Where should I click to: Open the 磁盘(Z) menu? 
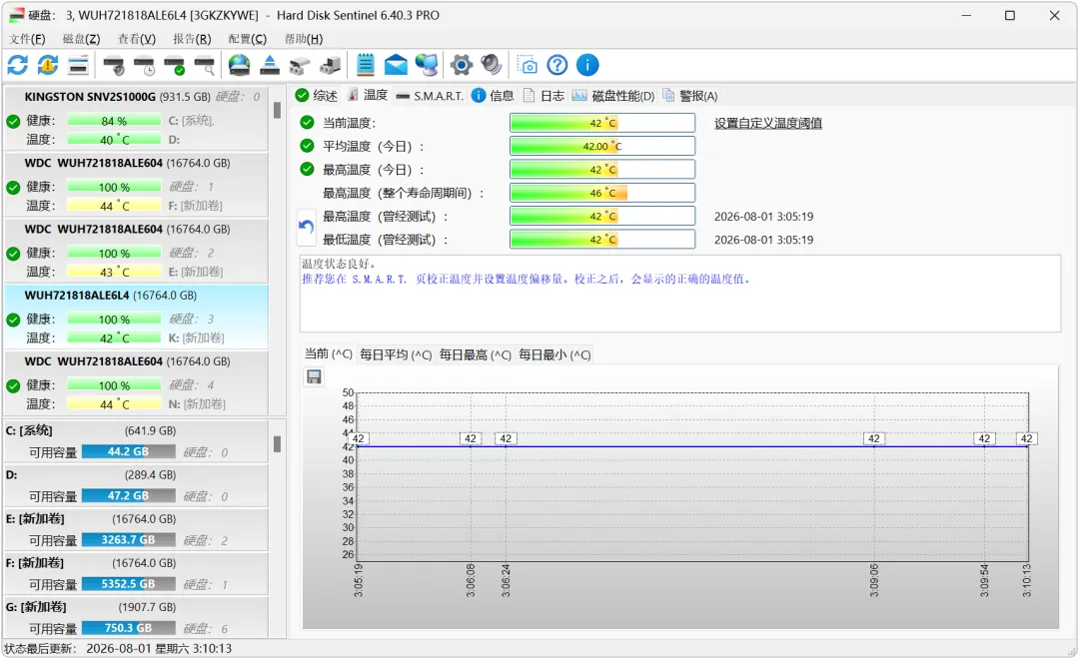point(81,39)
